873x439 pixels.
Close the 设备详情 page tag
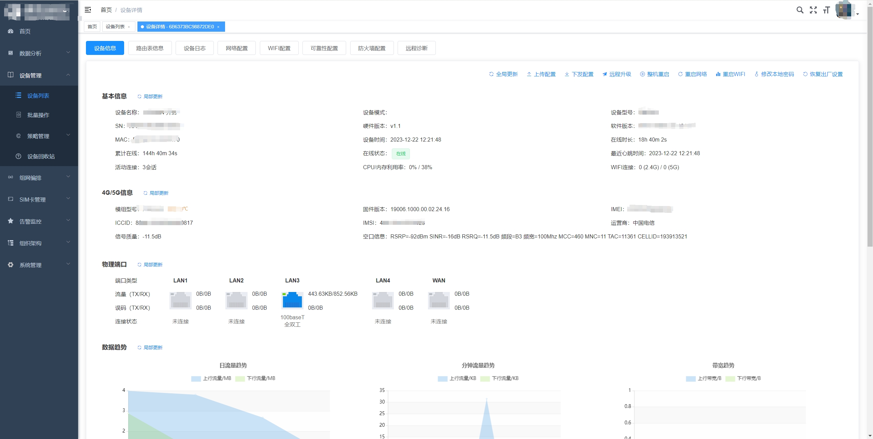[x=218, y=27]
